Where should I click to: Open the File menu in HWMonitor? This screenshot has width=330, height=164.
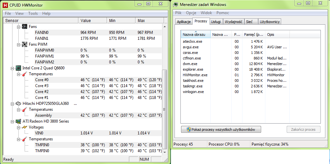(x=8, y=13)
